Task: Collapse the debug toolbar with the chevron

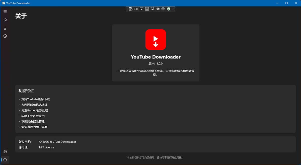Action: click(173, 9)
